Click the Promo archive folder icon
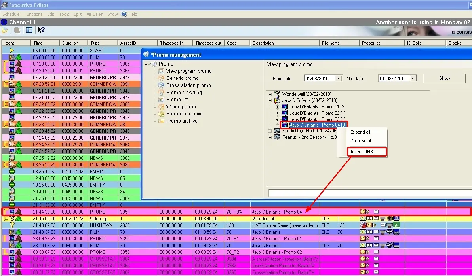Image resolution: width=472 pixels, height=276 pixels. [161, 121]
